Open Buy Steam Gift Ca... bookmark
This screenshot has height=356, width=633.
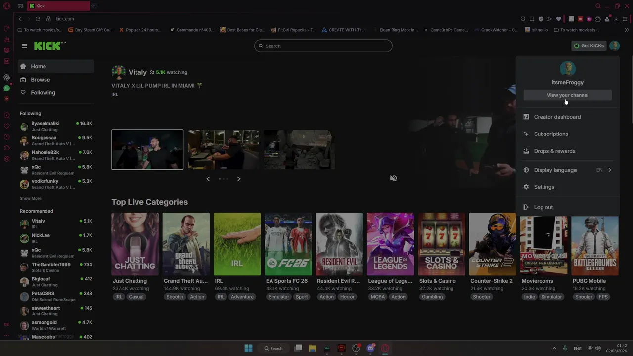90,30
